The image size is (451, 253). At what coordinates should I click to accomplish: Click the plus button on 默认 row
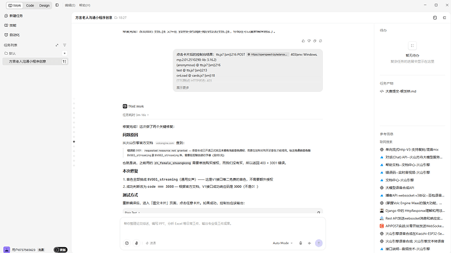tap(65, 53)
